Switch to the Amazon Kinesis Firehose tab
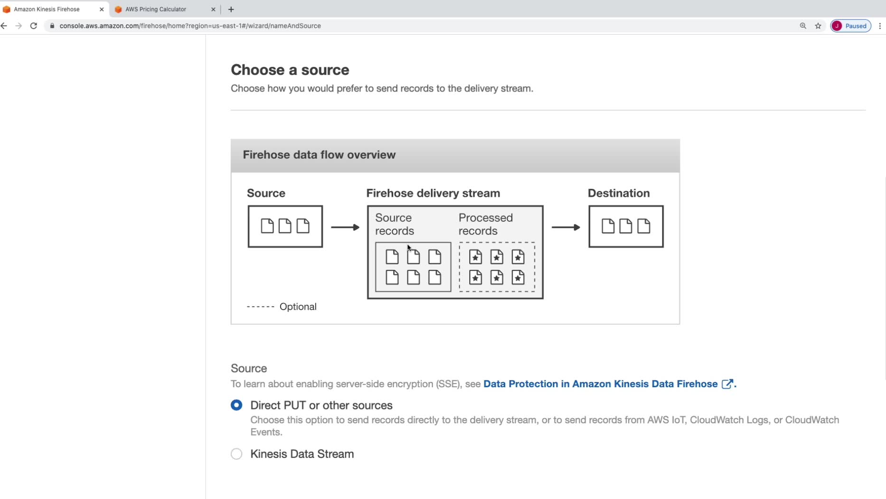The height and width of the screenshot is (499, 886). pyautogui.click(x=47, y=9)
